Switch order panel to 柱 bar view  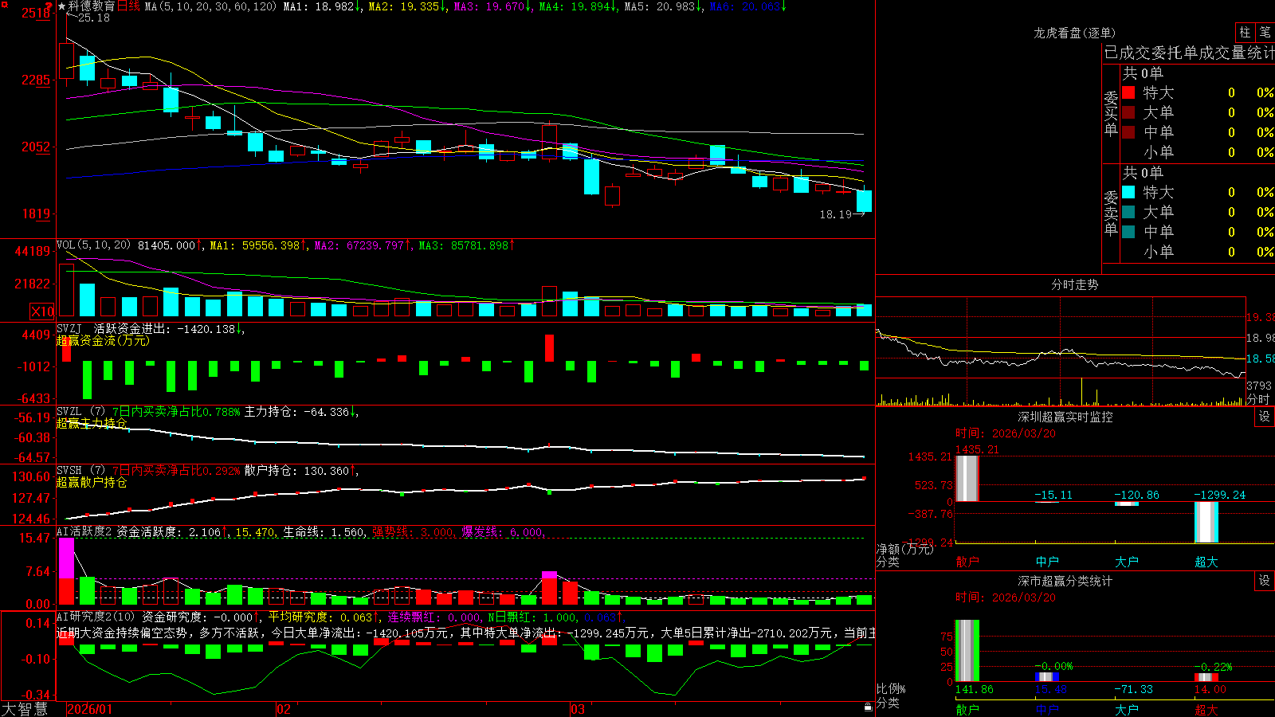coord(1245,32)
